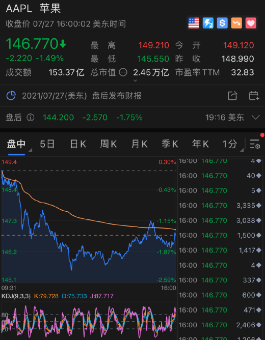Open the 盘后发布财报 earnings notice
This screenshot has width=265, height=340.
tap(117, 96)
